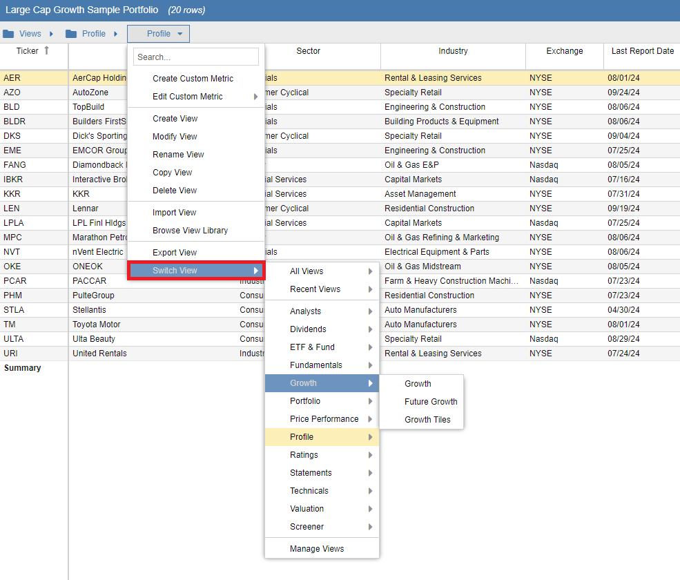
Task: Choose Create Custom Metric
Action: tap(193, 79)
